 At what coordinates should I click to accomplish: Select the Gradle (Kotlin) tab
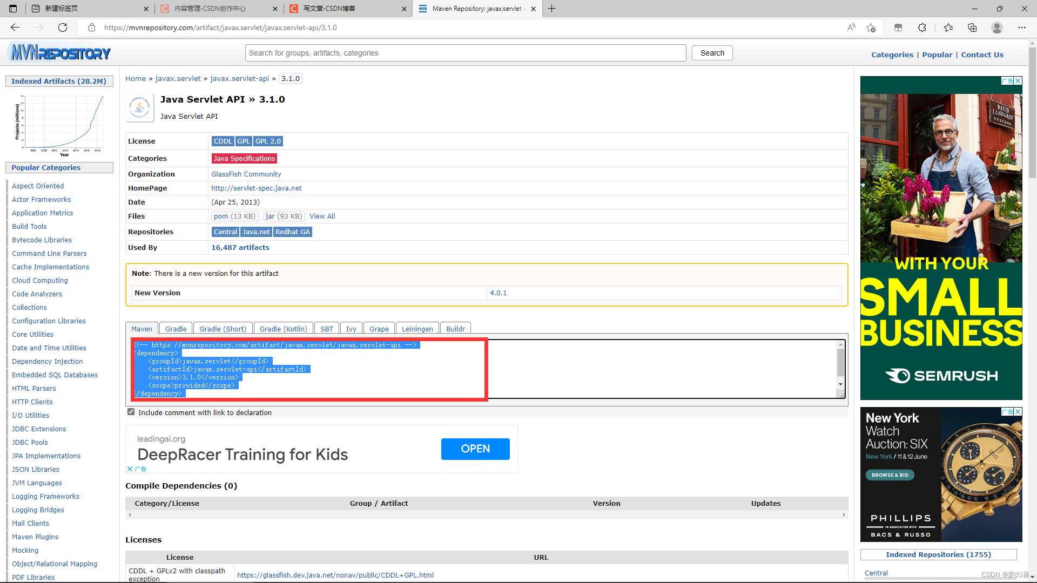pyautogui.click(x=283, y=329)
